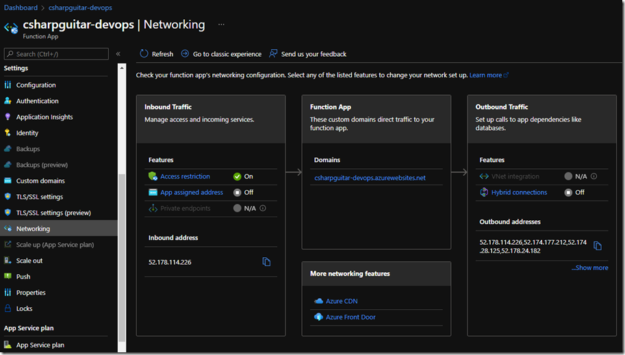625x355 pixels.
Task: Click the Refresh circular arrow icon
Action: coord(144,53)
